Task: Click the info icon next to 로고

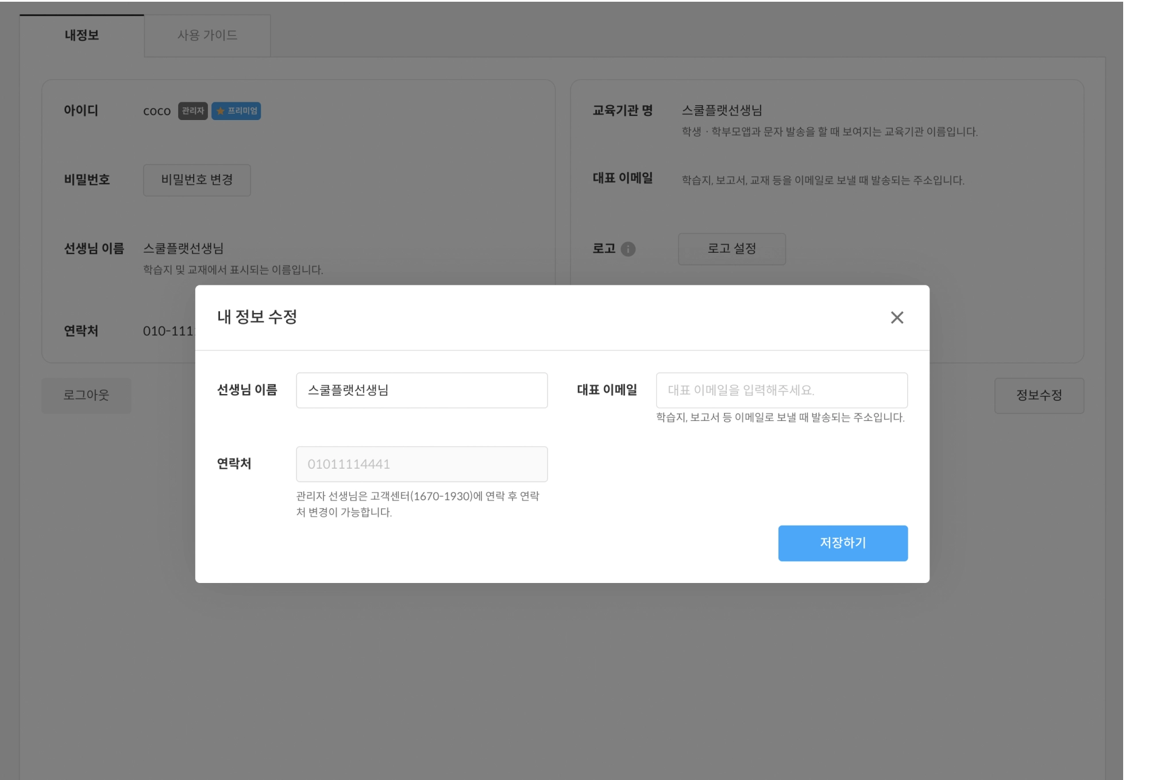Action: pos(628,249)
